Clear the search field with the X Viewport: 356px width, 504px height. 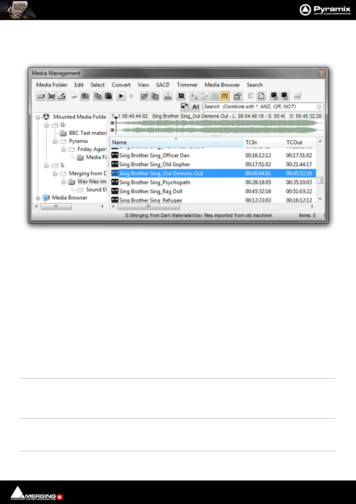pyautogui.click(x=319, y=107)
